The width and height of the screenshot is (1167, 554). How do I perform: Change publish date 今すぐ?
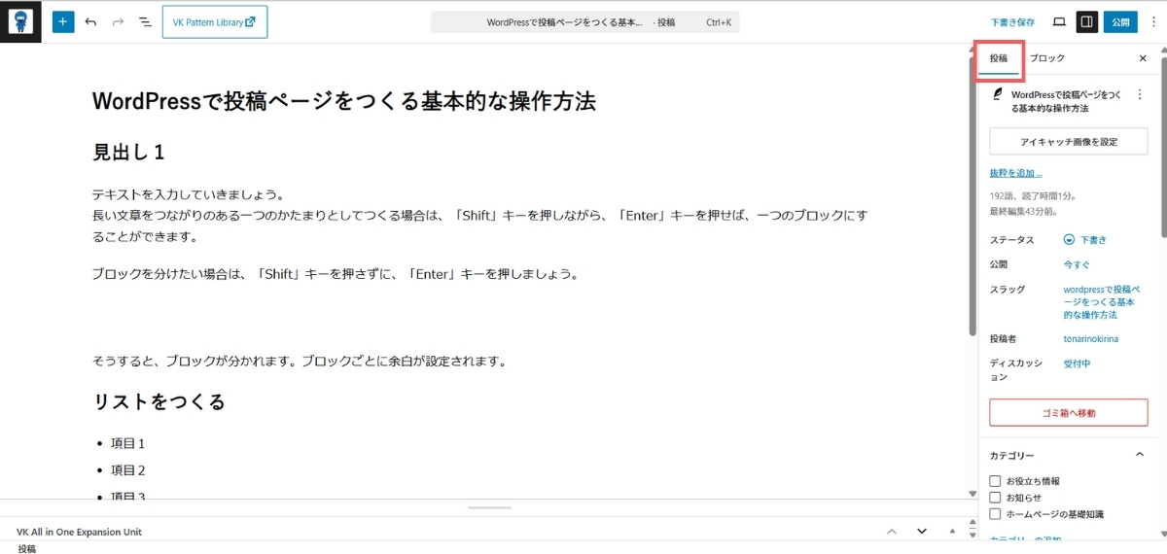[1078, 264]
